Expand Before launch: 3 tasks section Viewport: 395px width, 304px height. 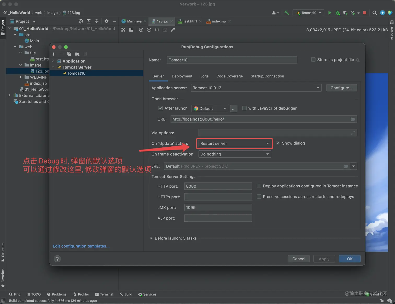(151, 238)
